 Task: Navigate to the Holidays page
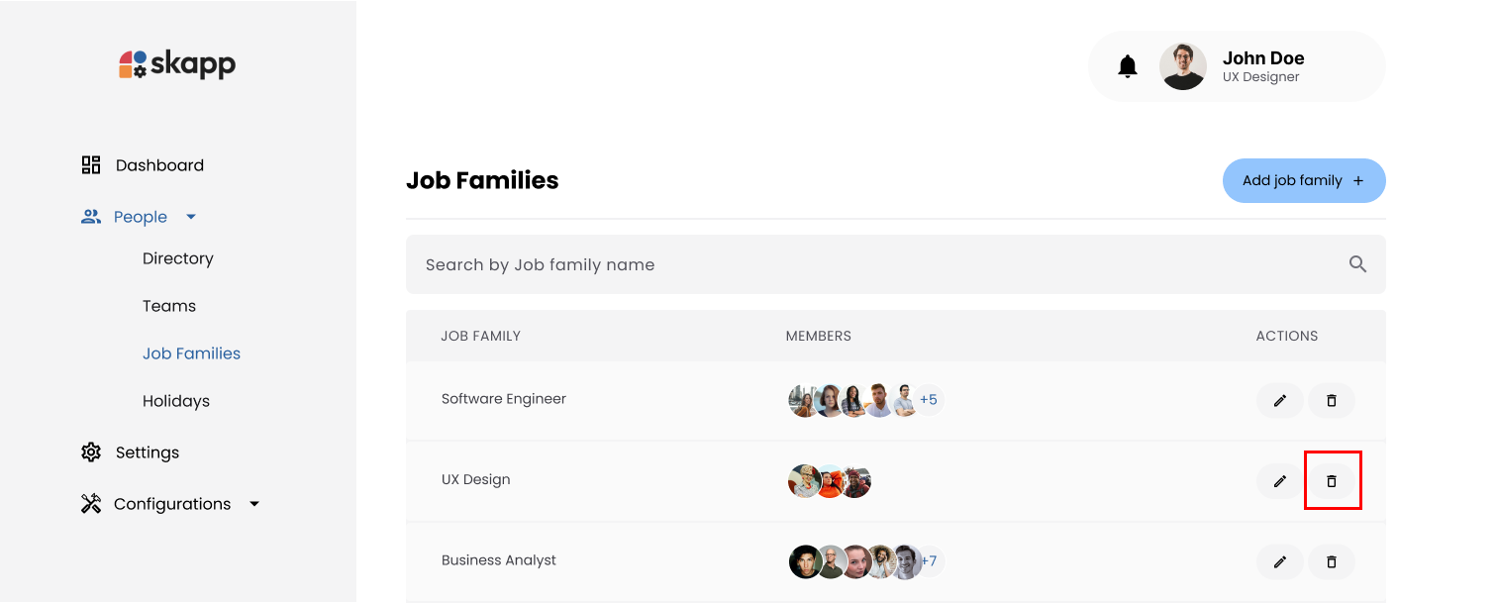click(x=176, y=400)
